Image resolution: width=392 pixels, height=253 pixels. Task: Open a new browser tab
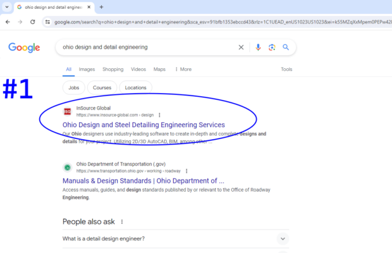(101, 7)
